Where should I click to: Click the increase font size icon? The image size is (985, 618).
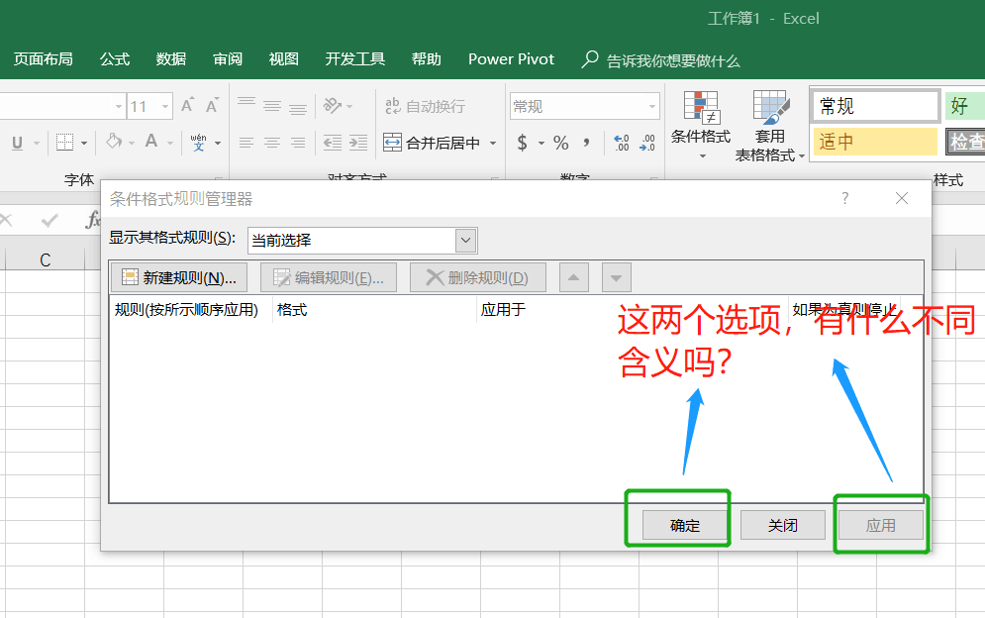(x=187, y=106)
